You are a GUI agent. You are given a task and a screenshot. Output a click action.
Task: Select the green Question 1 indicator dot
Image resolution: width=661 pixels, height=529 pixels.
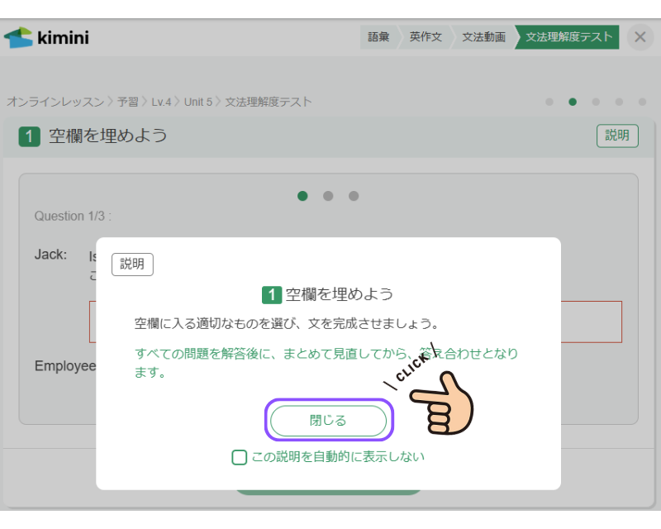(302, 196)
